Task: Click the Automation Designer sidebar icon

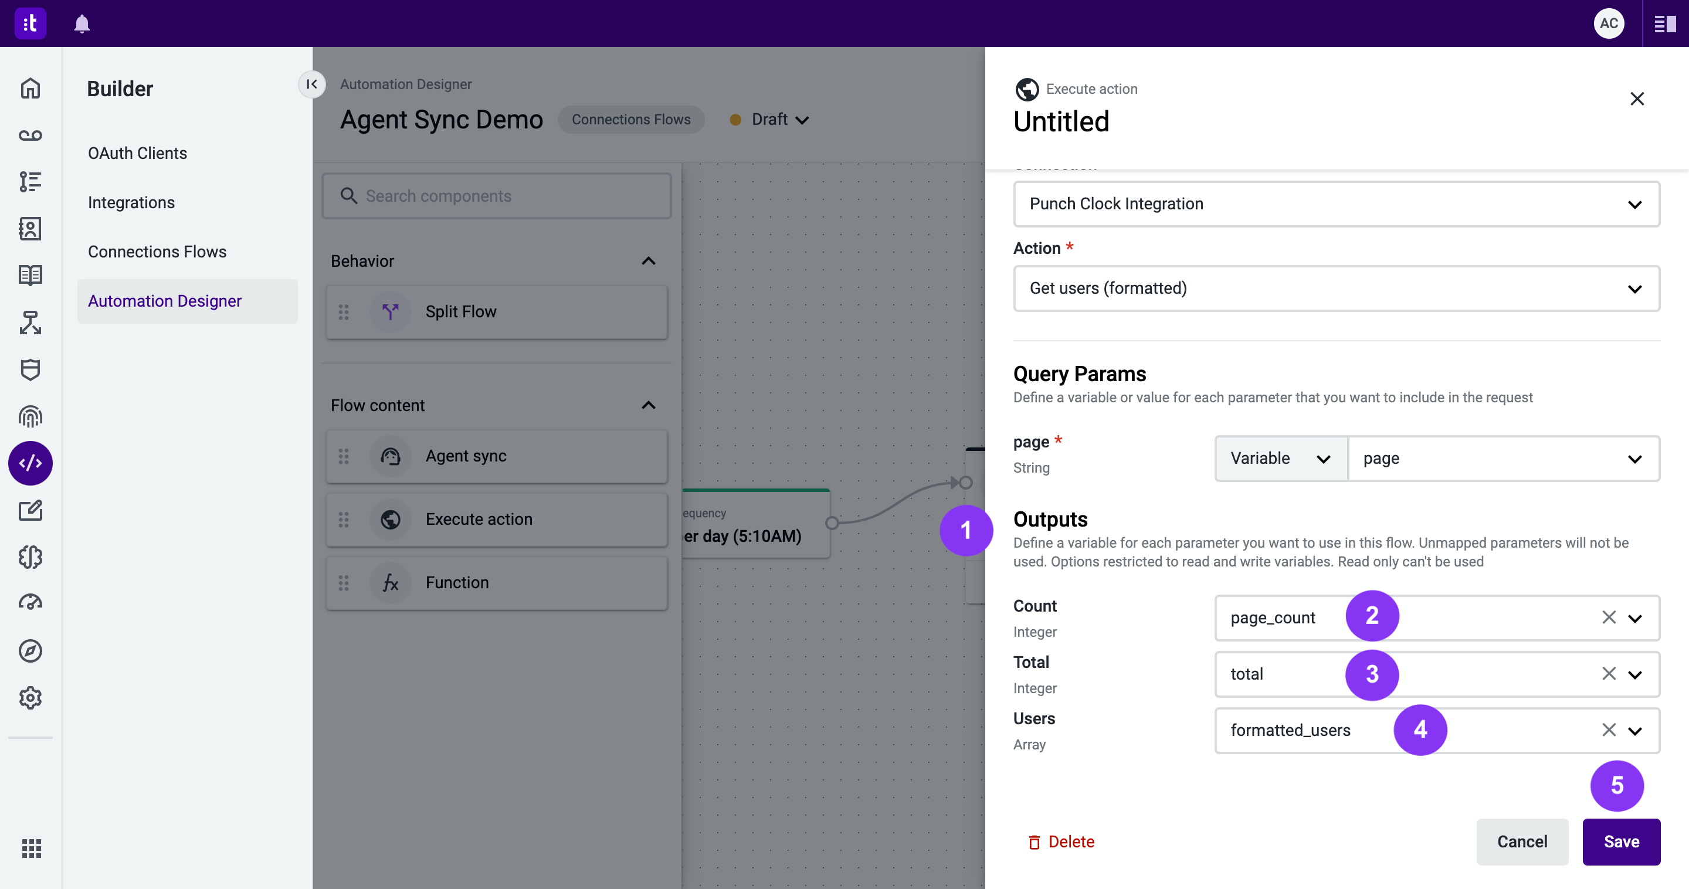Action: coord(31,462)
